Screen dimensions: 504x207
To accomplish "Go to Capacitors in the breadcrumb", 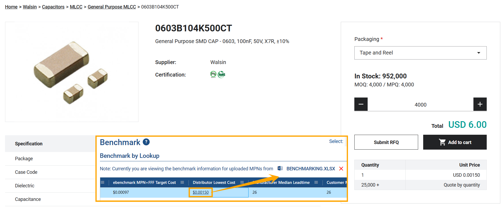I will click(x=53, y=7).
